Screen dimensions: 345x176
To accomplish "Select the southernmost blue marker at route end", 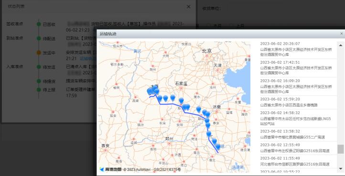I will coord(218,146).
